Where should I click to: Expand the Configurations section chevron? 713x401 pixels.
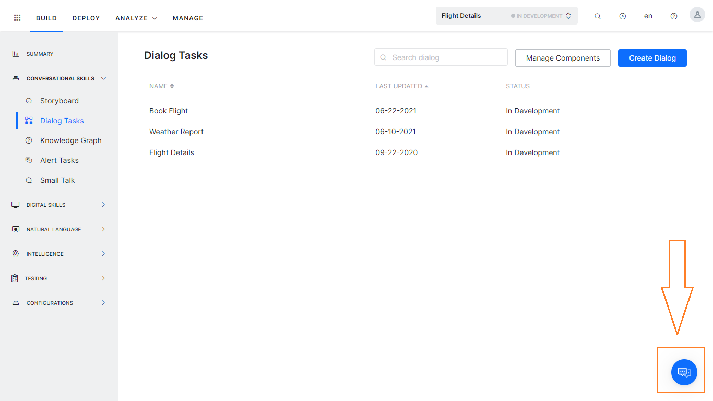[x=103, y=303]
